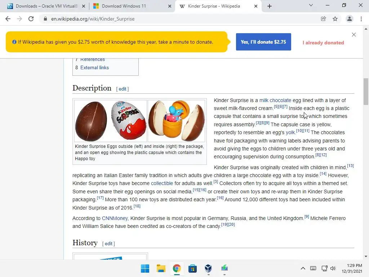Image resolution: width=369 pixels, height=277 pixels.
Task: Click the address bar URL
Action: click(x=93, y=19)
